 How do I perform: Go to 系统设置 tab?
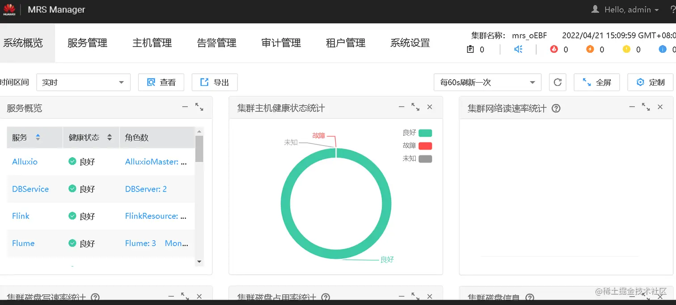[x=410, y=43]
